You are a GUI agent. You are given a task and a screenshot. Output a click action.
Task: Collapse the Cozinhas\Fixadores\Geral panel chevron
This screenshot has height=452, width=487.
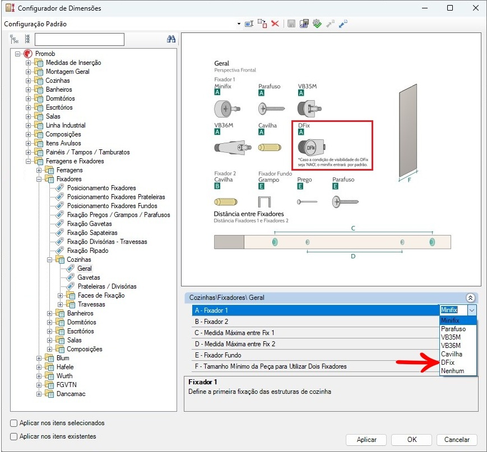[x=470, y=298]
